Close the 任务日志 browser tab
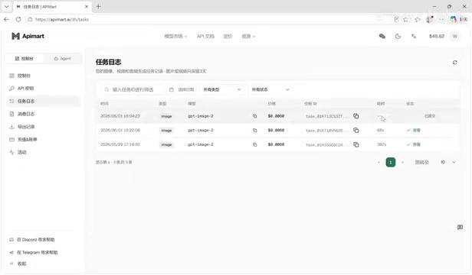This screenshot has height=275, width=472. (87, 6)
